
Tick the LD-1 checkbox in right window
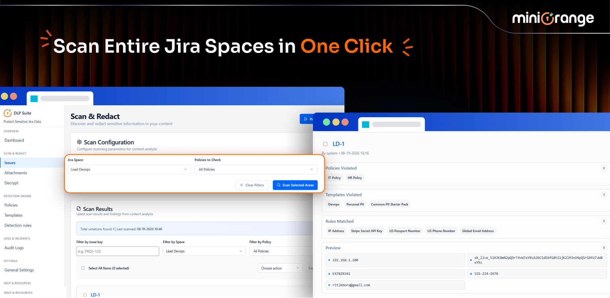point(325,144)
